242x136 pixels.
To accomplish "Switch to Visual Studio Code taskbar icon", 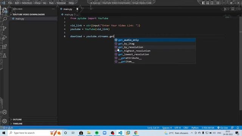I will point(120,133).
